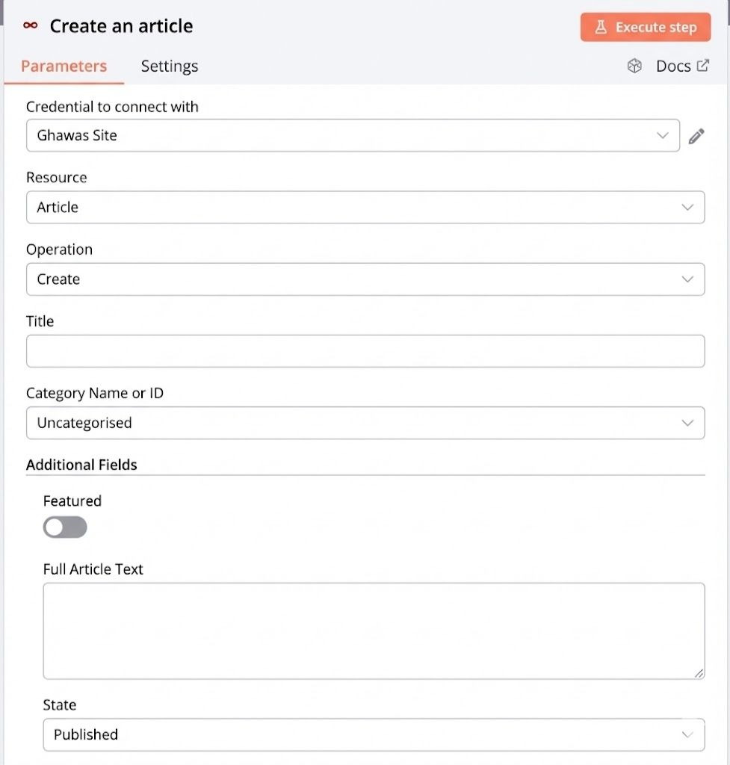The width and height of the screenshot is (730, 765).
Task: Open the Docs link
Action: (x=672, y=66)
